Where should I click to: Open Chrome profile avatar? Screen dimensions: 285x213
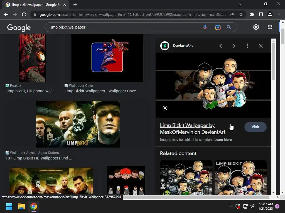click(x=270, y=14)
